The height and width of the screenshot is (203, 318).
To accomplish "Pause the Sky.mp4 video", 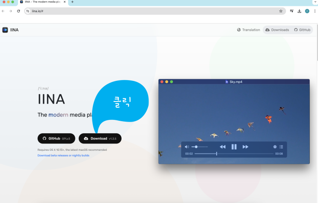I will tap(234, 147).
